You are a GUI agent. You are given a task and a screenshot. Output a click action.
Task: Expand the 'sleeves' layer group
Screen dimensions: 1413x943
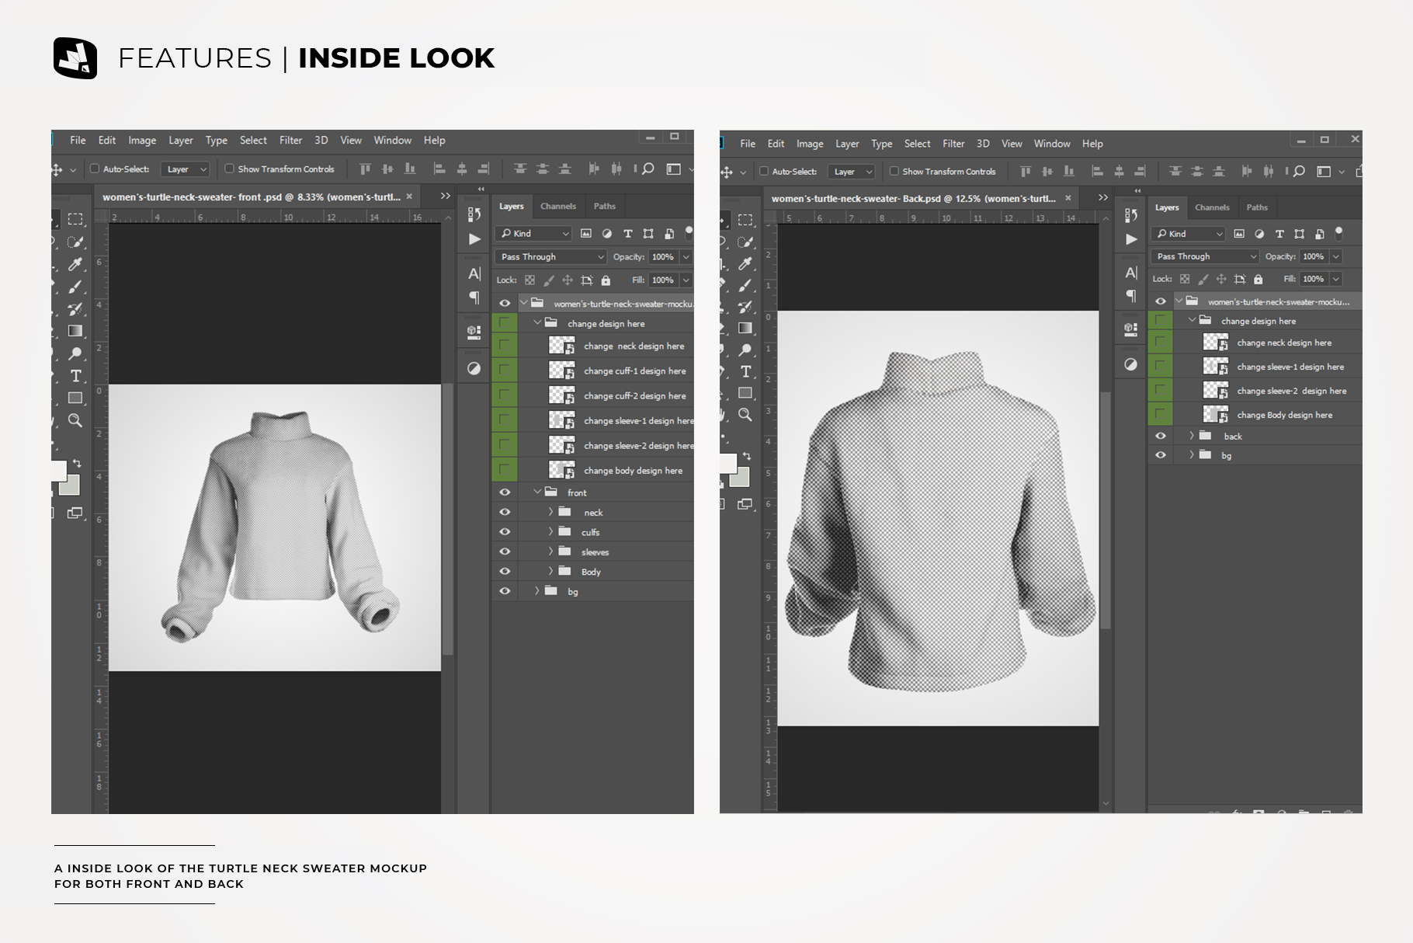550,552
